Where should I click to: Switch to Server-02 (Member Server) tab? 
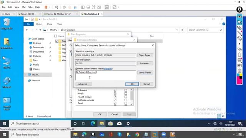59,14
